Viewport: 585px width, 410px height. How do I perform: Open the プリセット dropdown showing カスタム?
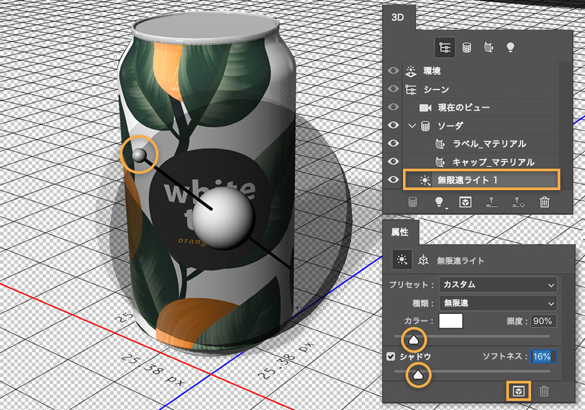coord(498,285)
